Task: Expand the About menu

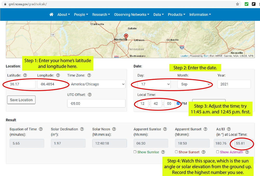Action: point(63,15)
